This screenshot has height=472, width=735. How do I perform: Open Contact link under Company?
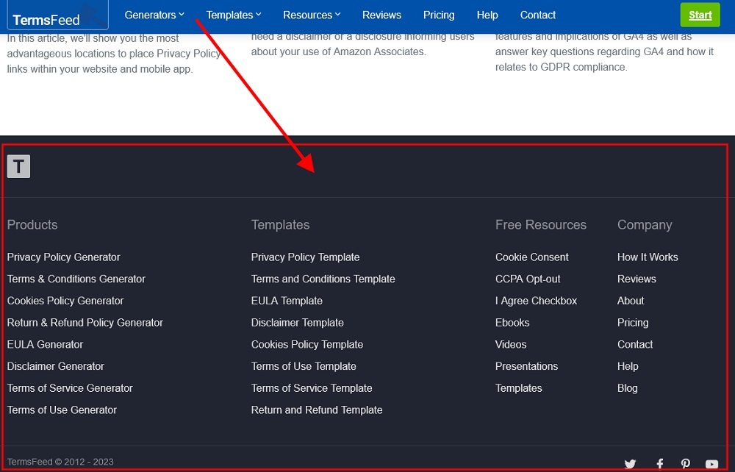point(635,345)
